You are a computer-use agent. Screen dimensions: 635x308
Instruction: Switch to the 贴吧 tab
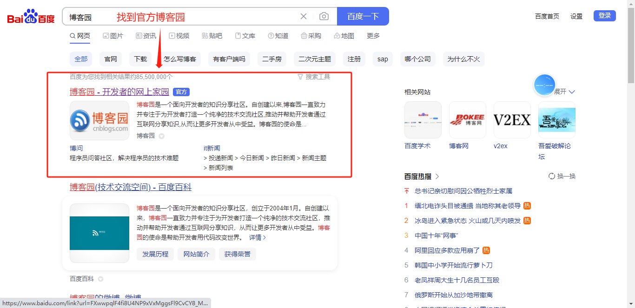coord(212,36)
